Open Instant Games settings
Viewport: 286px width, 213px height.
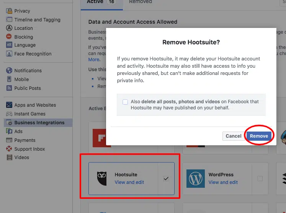30,114
